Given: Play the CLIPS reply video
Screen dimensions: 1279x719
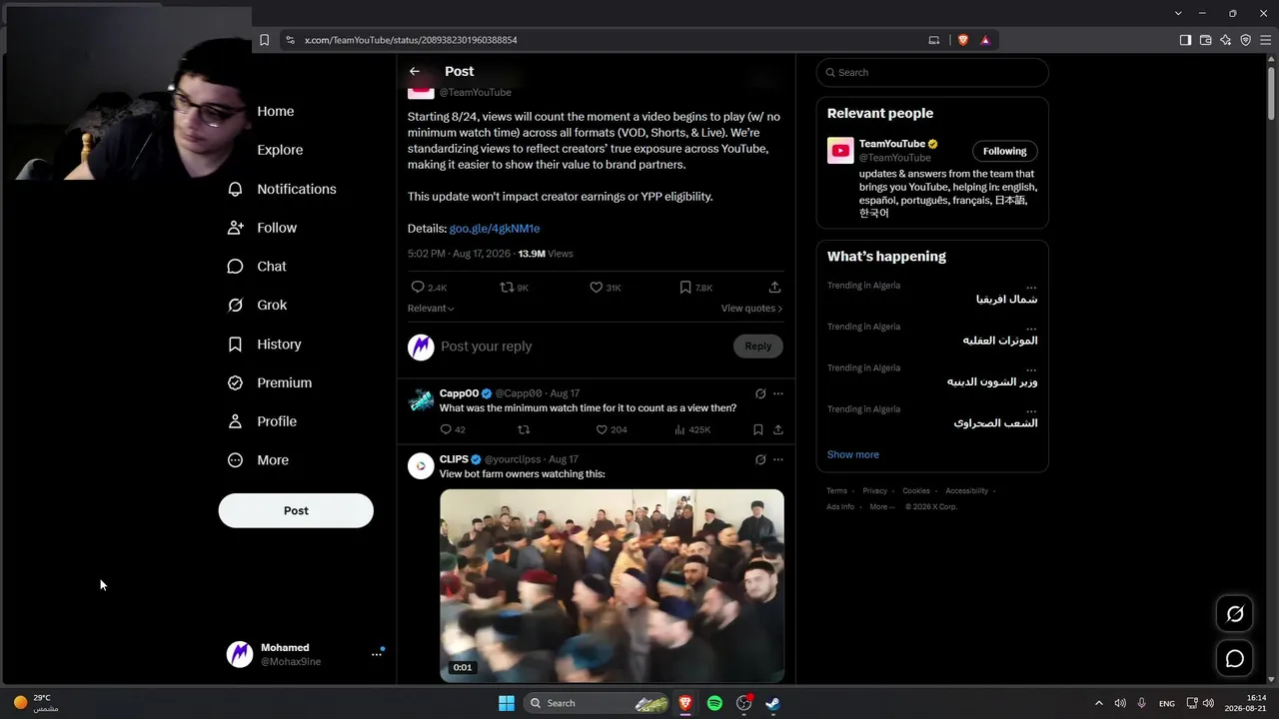Looking at the screenshot, I should (x=612, y=586).
